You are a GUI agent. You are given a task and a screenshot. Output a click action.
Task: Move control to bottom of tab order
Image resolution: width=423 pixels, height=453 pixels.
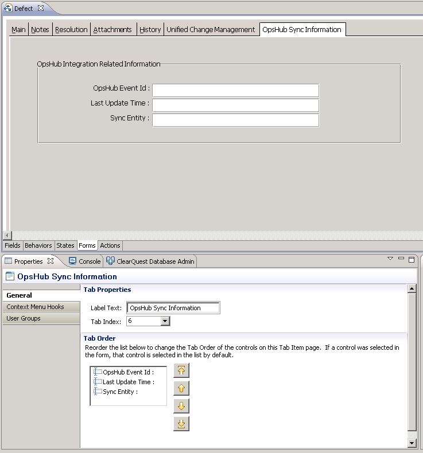181,424
